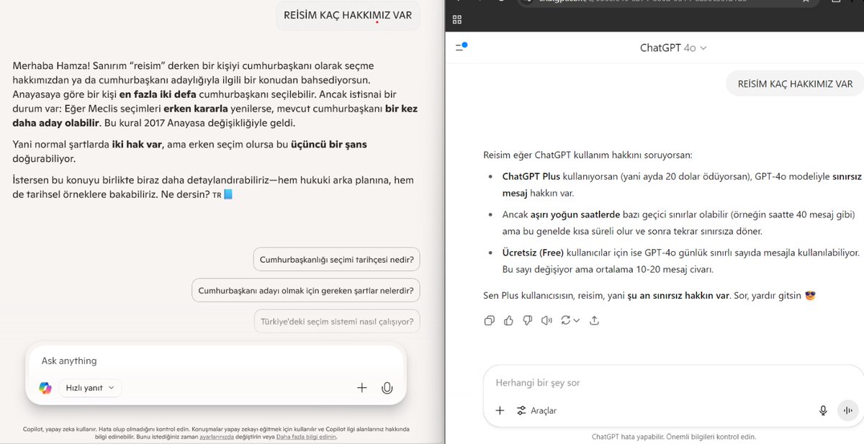Viewport: 864px width, 444px height.
Task: Expand the regenerate options chevron
Action: tap(577, 320)
